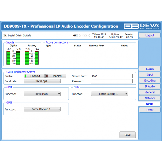Viewport: 162px width, 162px height.
Task: Click the Remote Peer column header
Action: pyautogui.click(x=96, y=46)
